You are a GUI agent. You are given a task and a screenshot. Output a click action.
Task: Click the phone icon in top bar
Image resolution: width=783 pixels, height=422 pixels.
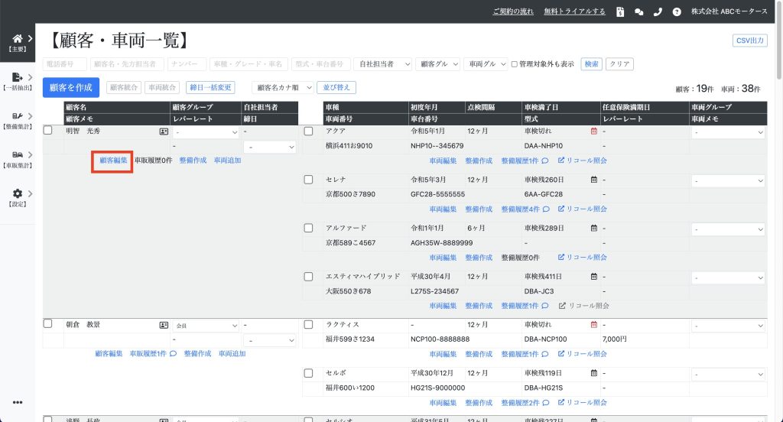658,11
